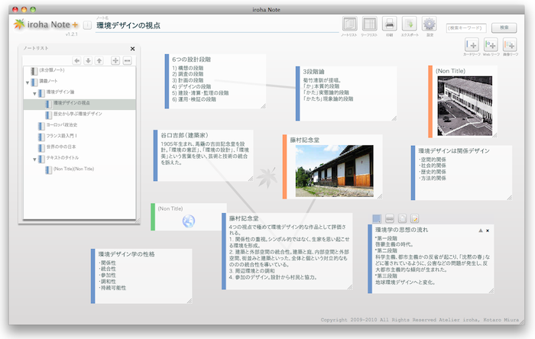The image size is (535, 339).
Task: Select (未分類ノート) in note list
Action: click(x=79, y=70)
